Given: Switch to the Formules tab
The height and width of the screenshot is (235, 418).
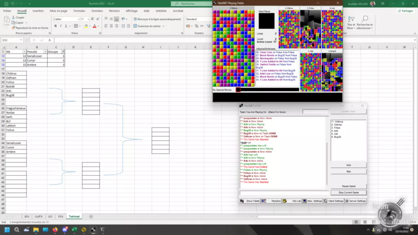Looking at the screenshot, I should pos(79,11).
